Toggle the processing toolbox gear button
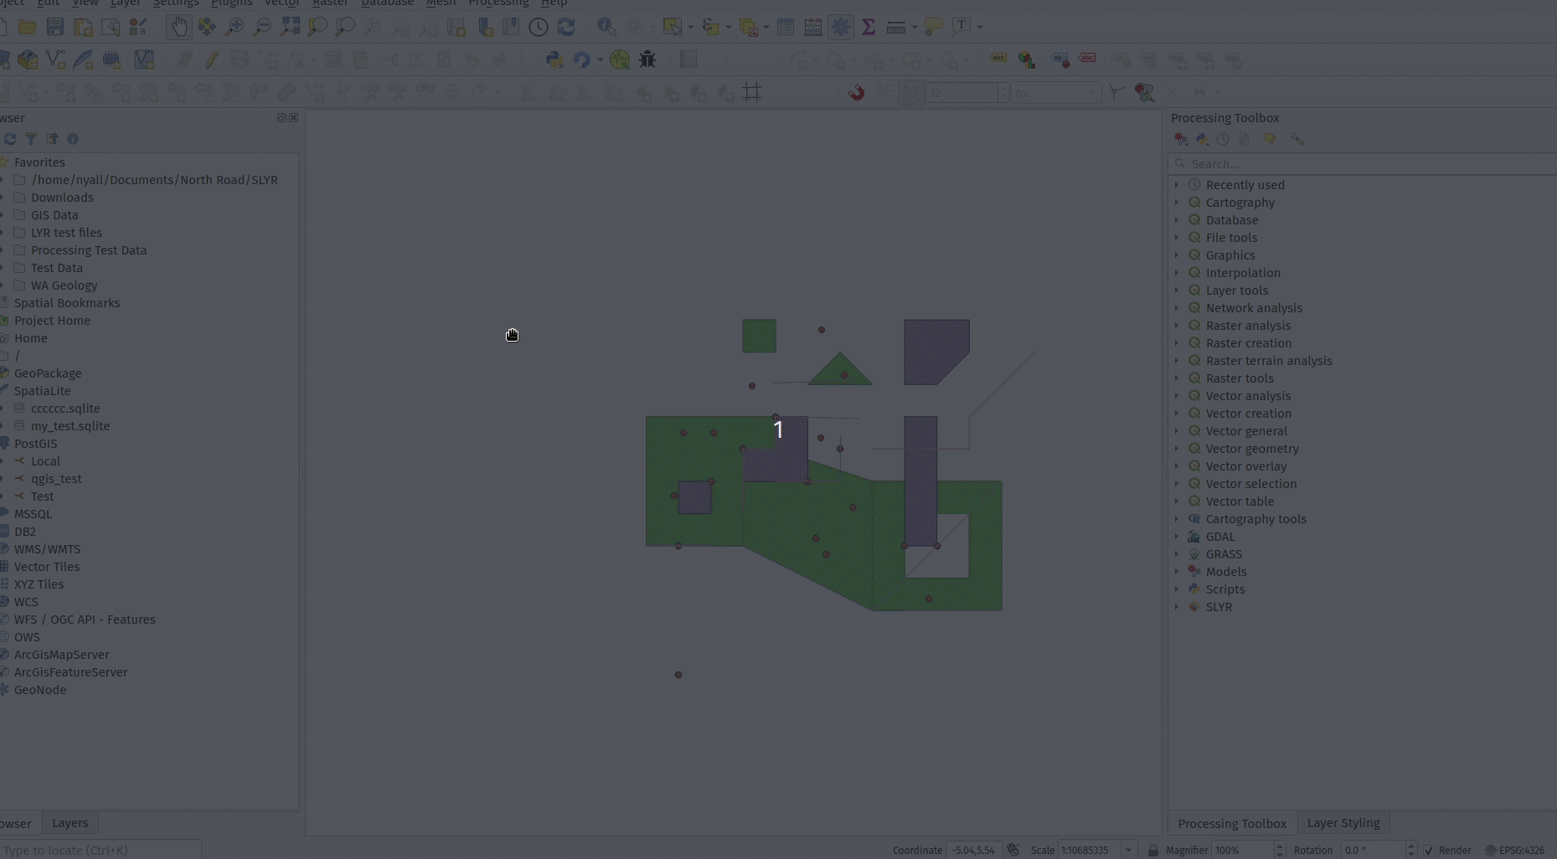The image size is (1557, 859). click(x=840, y=27)
